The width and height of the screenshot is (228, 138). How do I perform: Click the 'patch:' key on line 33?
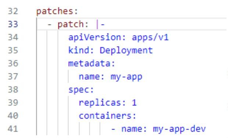[73, 24]
